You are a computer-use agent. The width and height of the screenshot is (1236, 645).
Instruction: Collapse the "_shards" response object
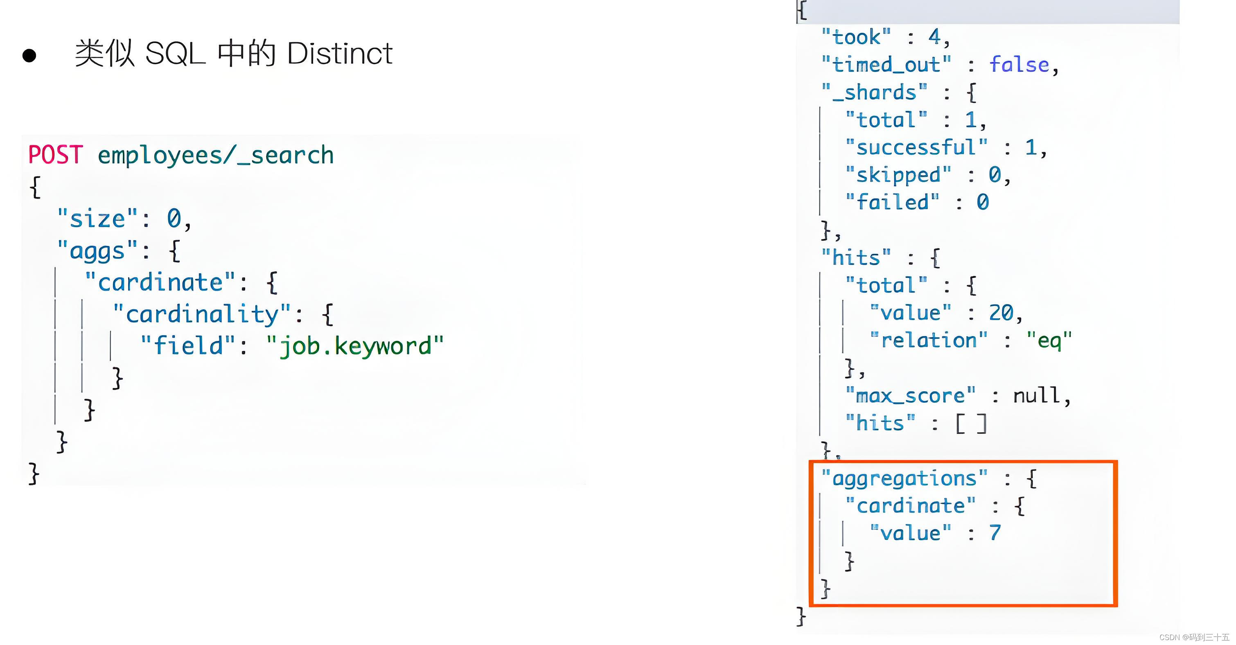click(x=972, y=92)
